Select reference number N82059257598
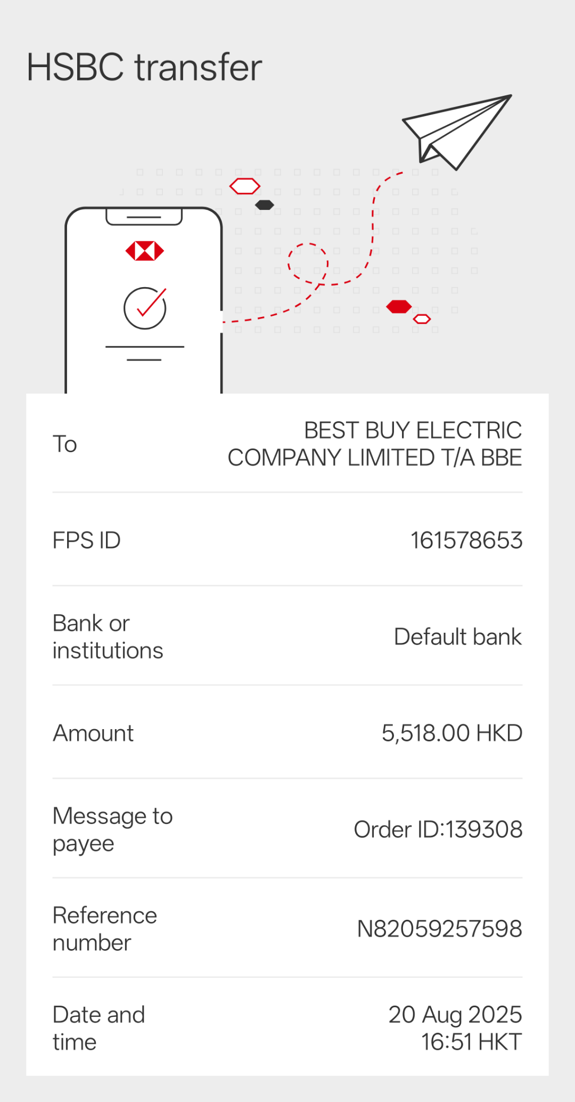 tap(439, 928)
